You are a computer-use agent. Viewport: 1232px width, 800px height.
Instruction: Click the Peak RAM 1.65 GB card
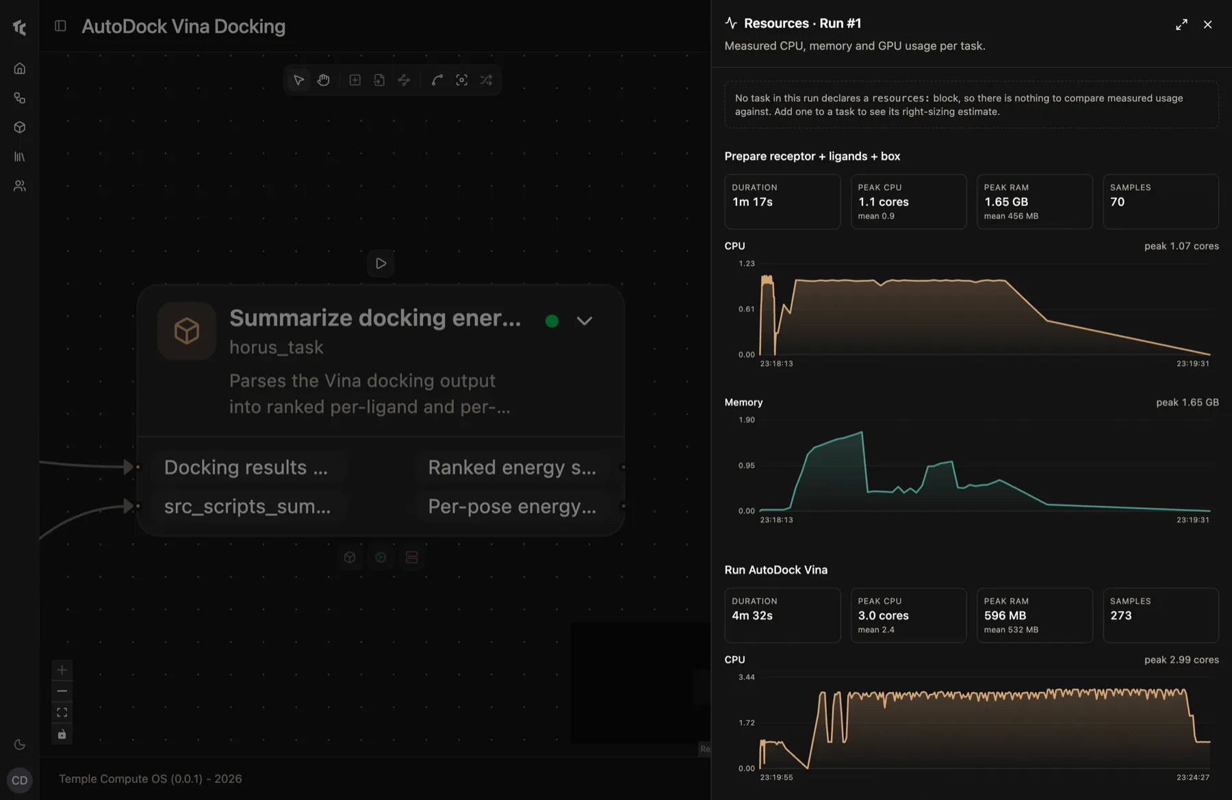1034,202
